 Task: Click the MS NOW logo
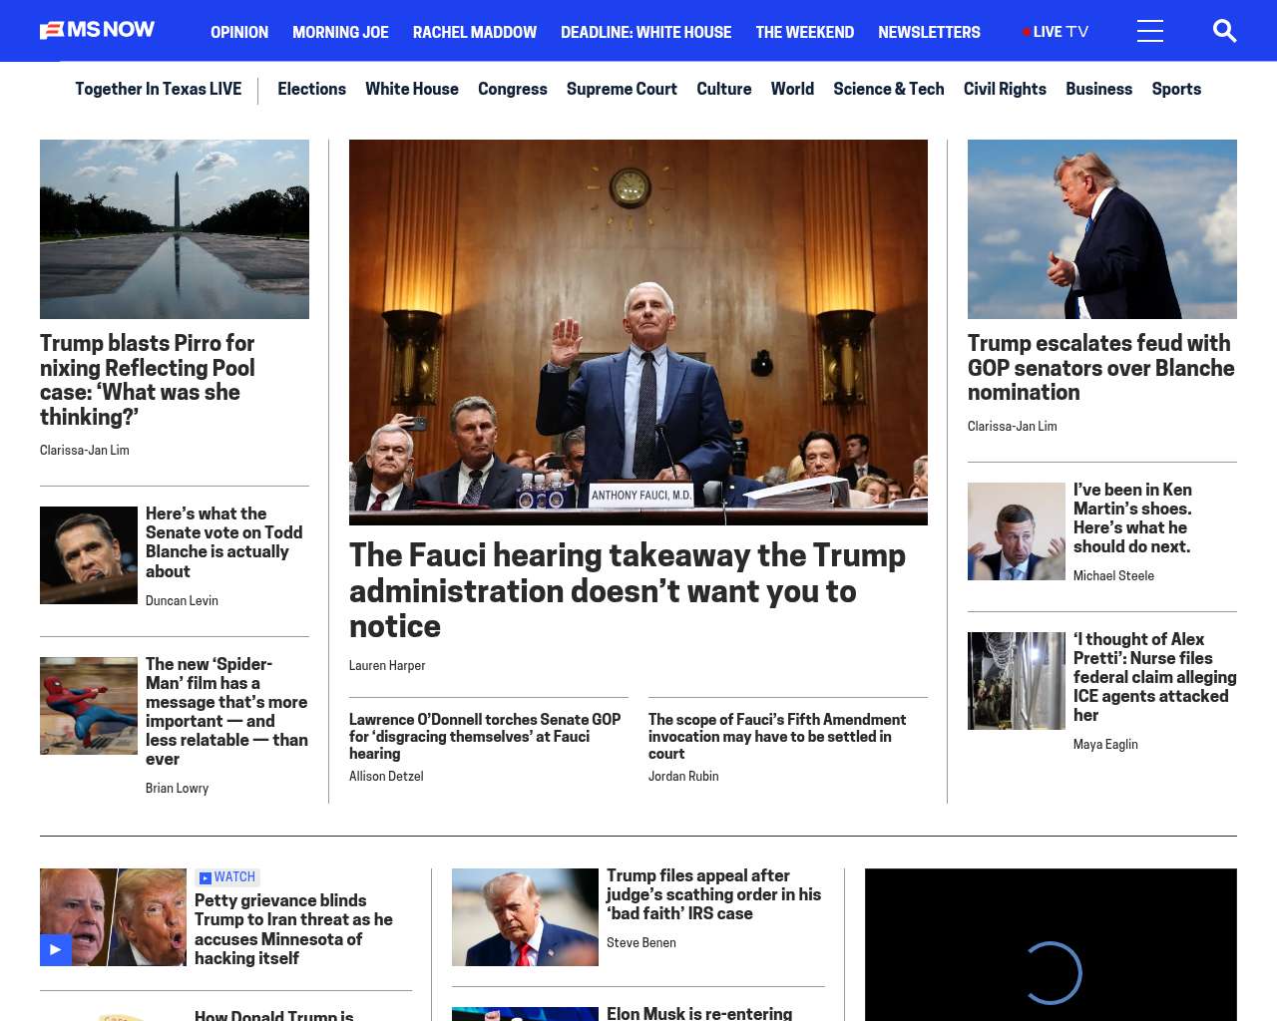pos(97,31)
